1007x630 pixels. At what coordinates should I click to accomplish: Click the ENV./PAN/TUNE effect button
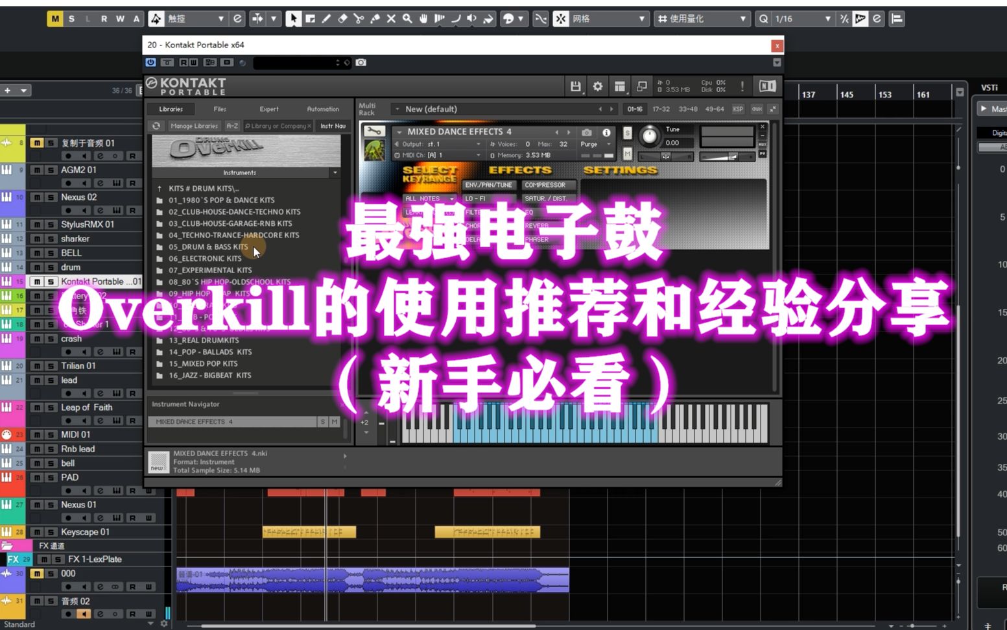[x=488, y=185]
